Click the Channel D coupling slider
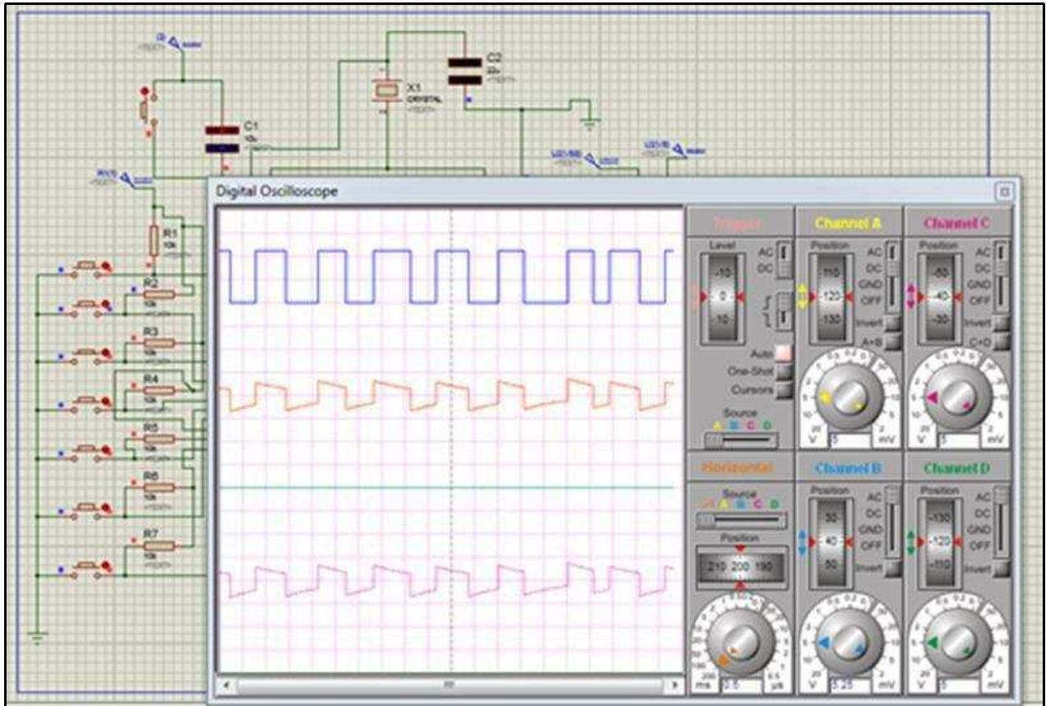Screen dimensions: 1046x706 (1000, 521)
